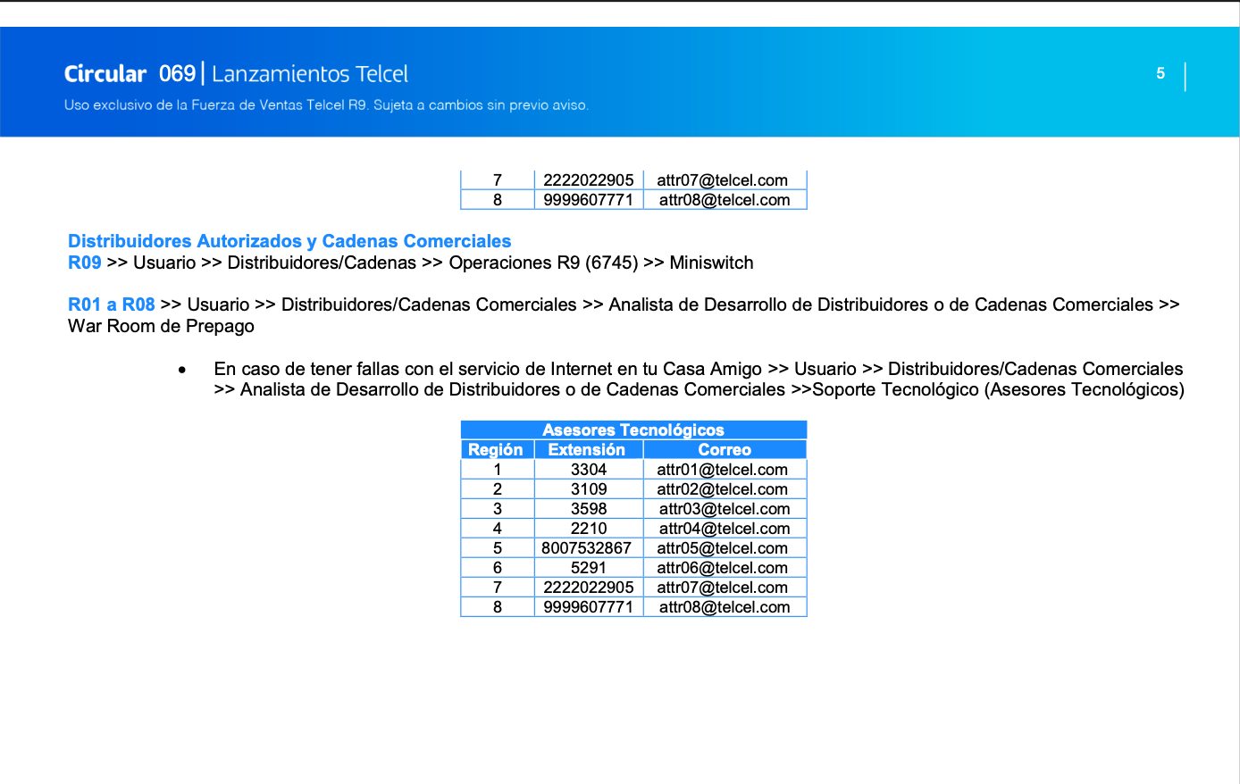1240x784 pixels.
Task: Click the attr01@telcel.com email address
Action: [x=723, y=470]
